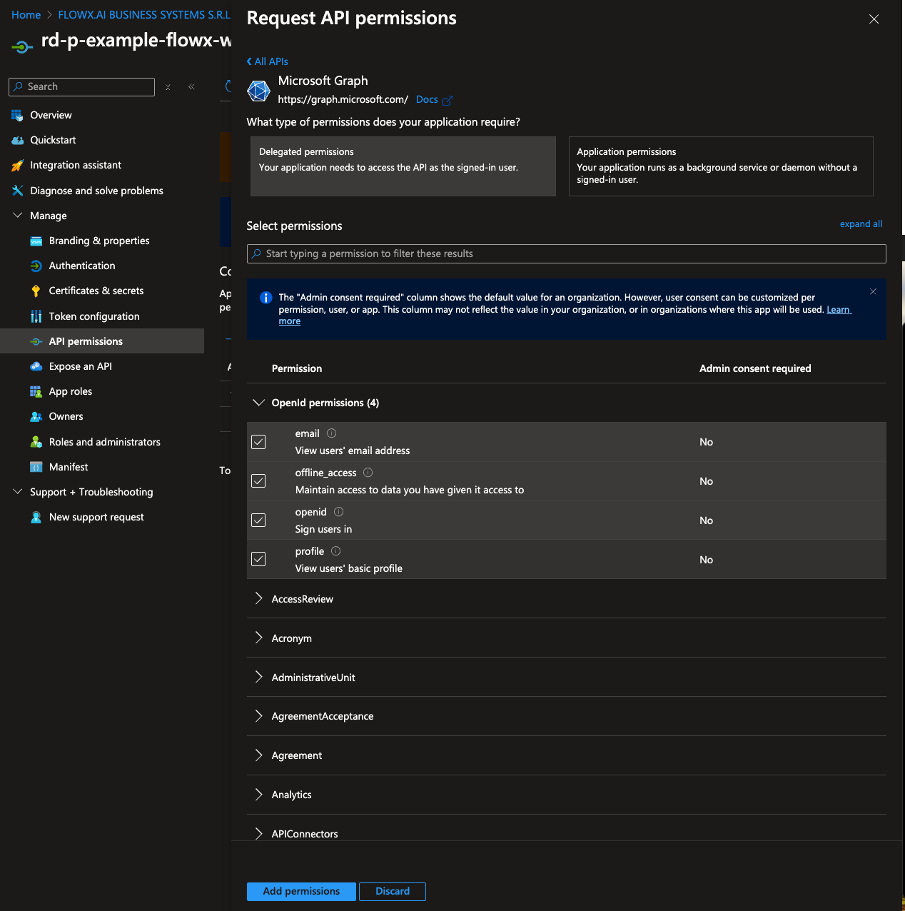Uncheck the profile permission checkbox
This screenshot has width=905, height=911.
[x=258, y=559]
